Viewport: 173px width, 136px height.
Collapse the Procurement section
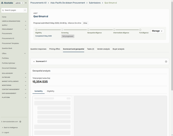(14, 29)
